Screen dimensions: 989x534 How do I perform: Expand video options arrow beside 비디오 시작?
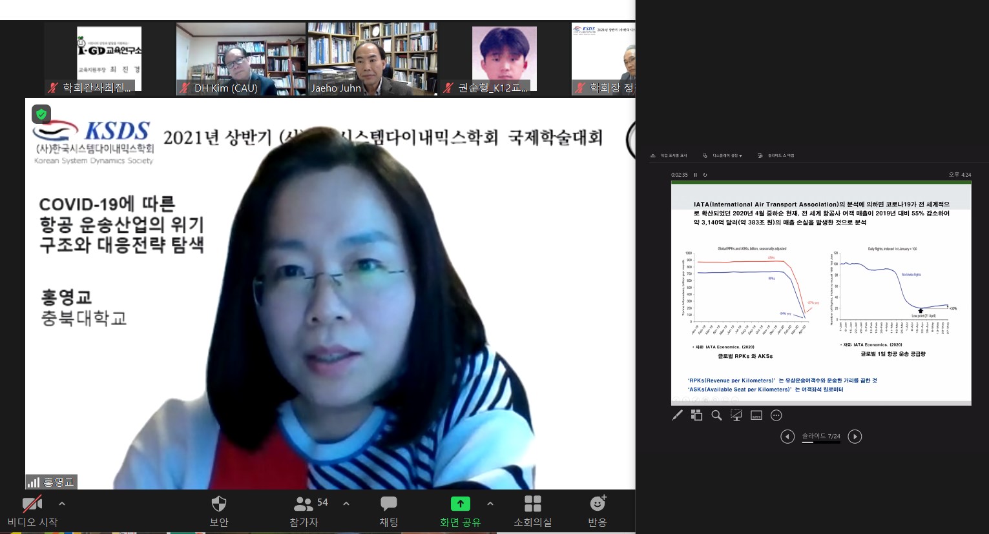[x=62, y=503]
